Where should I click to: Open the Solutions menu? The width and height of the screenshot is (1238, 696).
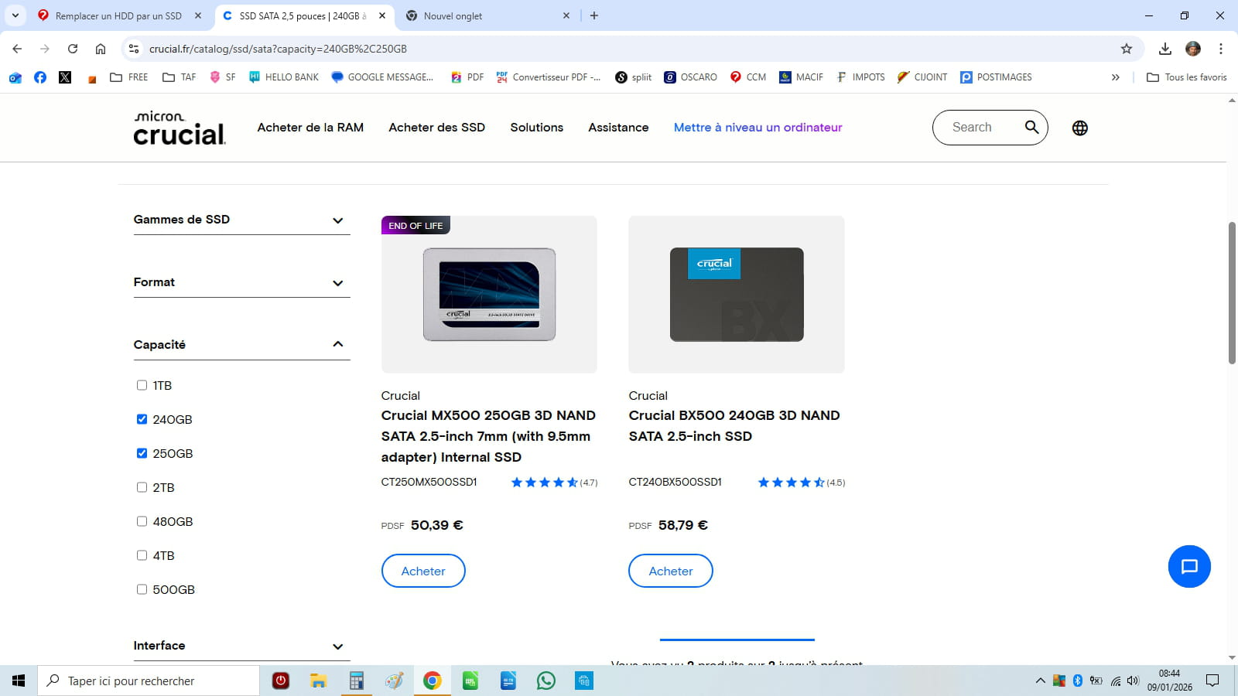point(536,128)
